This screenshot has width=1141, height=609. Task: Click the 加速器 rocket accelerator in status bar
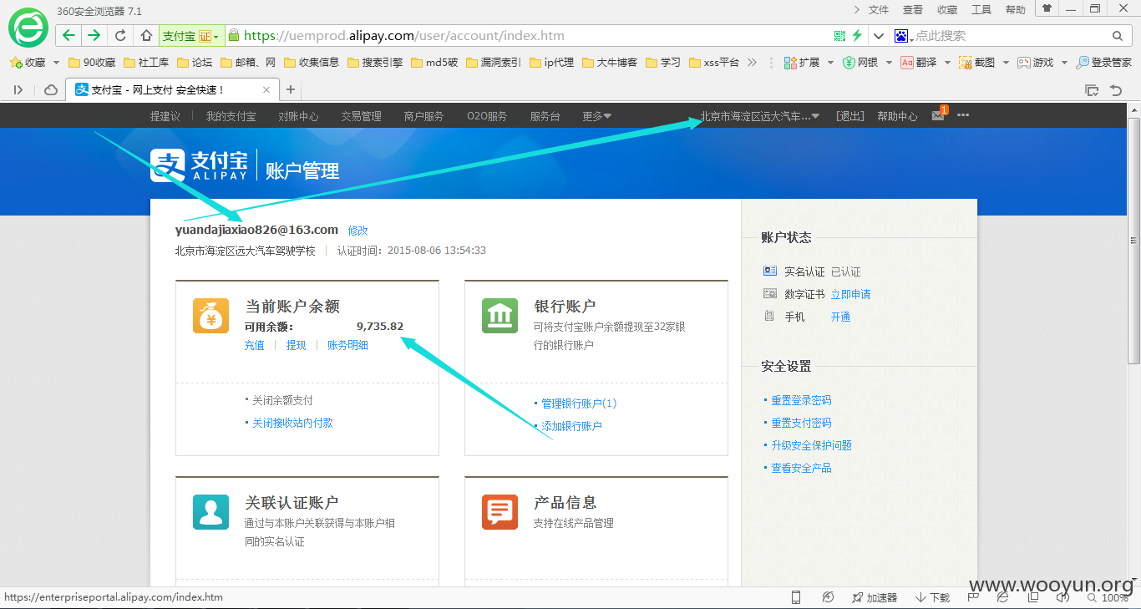click(874, 597)
